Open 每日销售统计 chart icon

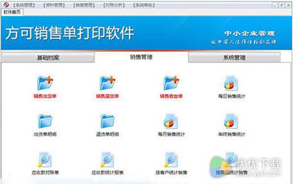pos(231,83)
